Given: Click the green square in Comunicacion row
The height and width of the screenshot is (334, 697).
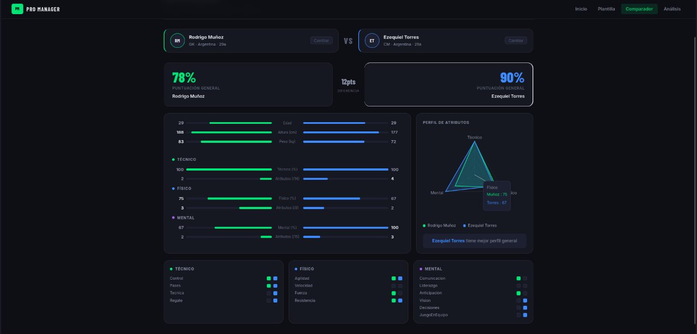Looking at the screenshot, I should tap(518, 278).
